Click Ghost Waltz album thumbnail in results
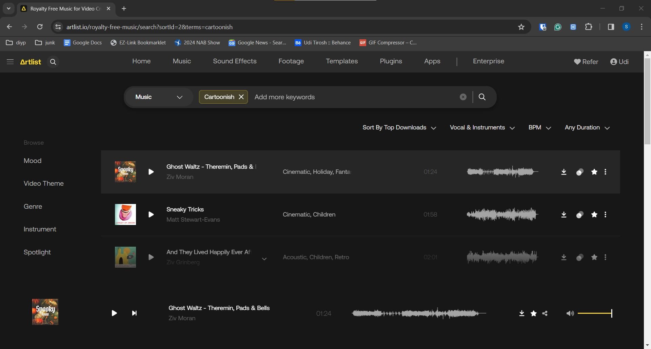The width and height of the screenshot is (651, 349). (125, 172)
